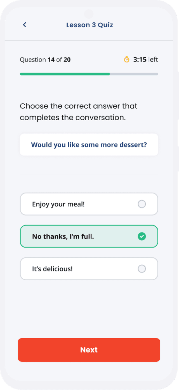Tap the green checkmark on selected answer

[x=142, y=236]
